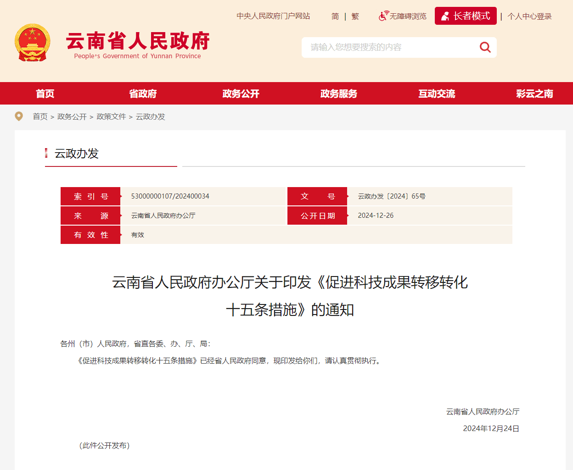Select paragraph beginning《促进科技成果转移转化十五条措施》已经
This screenshot has height=470, width=573.
pos(230,361)
